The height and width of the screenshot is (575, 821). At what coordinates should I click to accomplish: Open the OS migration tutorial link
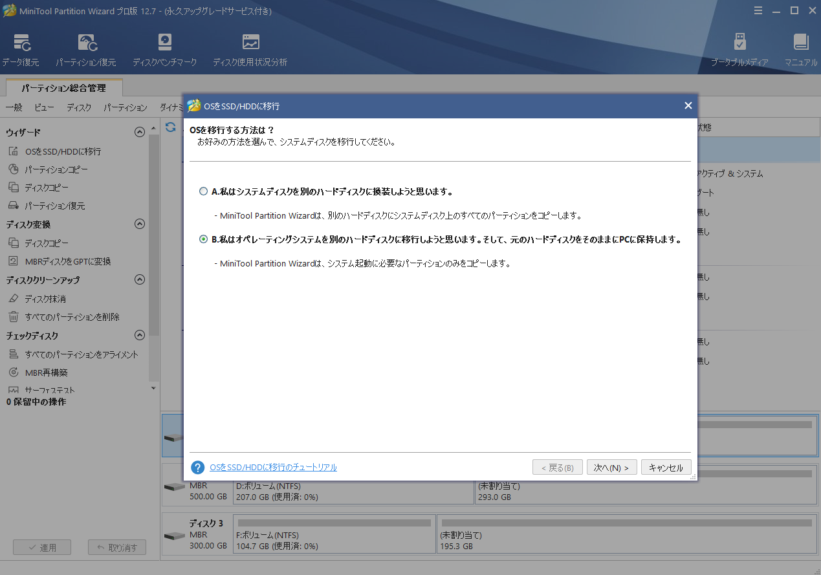[272, 467]
